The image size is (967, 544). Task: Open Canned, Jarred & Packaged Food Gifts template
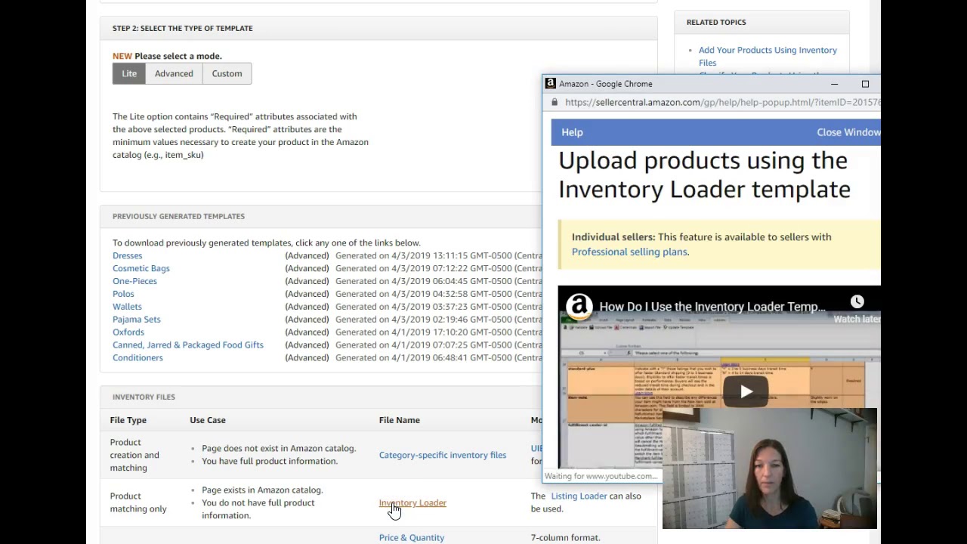click(x=187, y=345)
